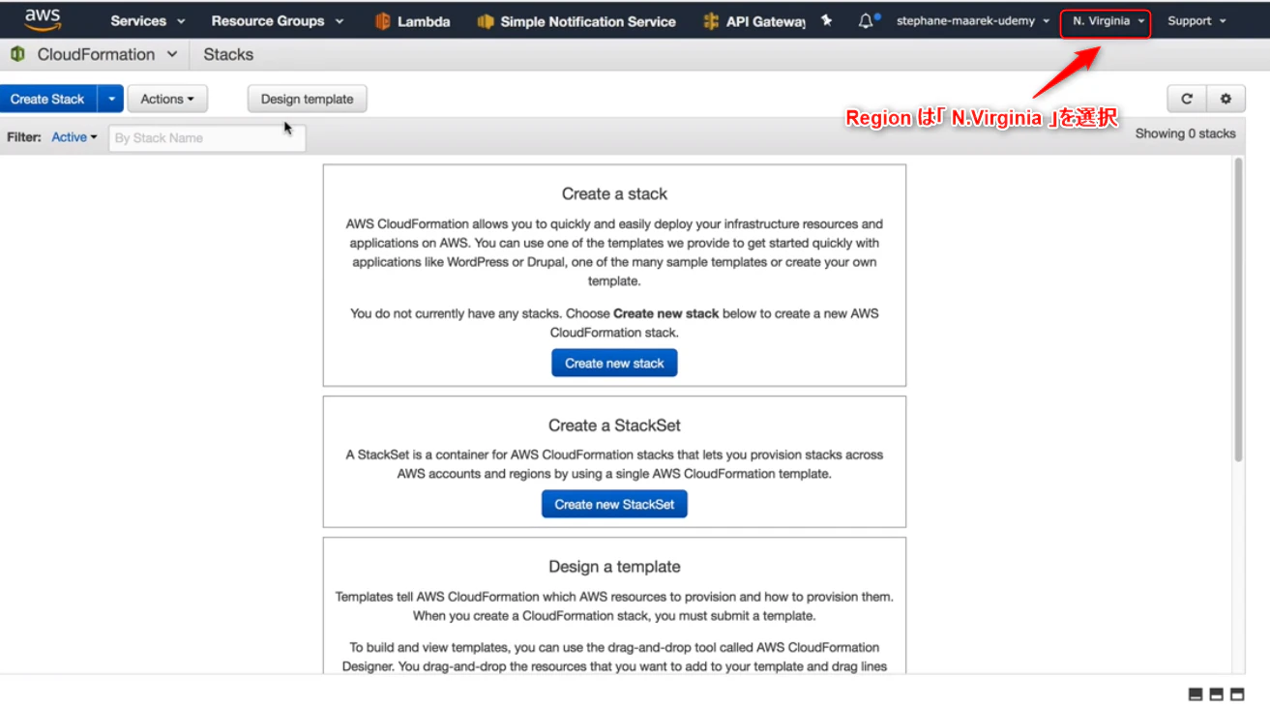
Task: Click the Create new stack button
Action: pyautogui.click(x=614, y=364)
